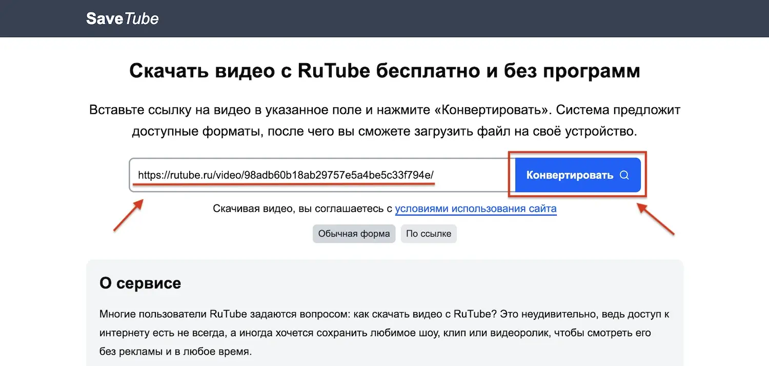This screenshot has height=366, width=769.
Task: Click the pasted rutube.ru video URL text
Action: [286, 175]
